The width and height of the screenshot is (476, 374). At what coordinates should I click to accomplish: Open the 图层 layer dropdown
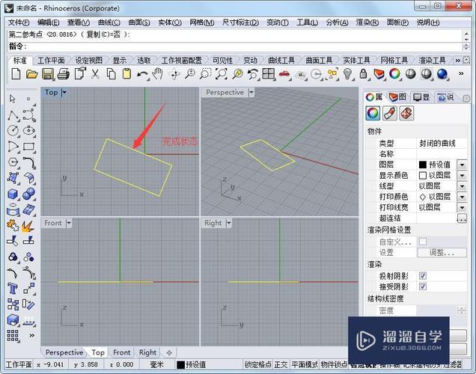(x=462, y=165)
